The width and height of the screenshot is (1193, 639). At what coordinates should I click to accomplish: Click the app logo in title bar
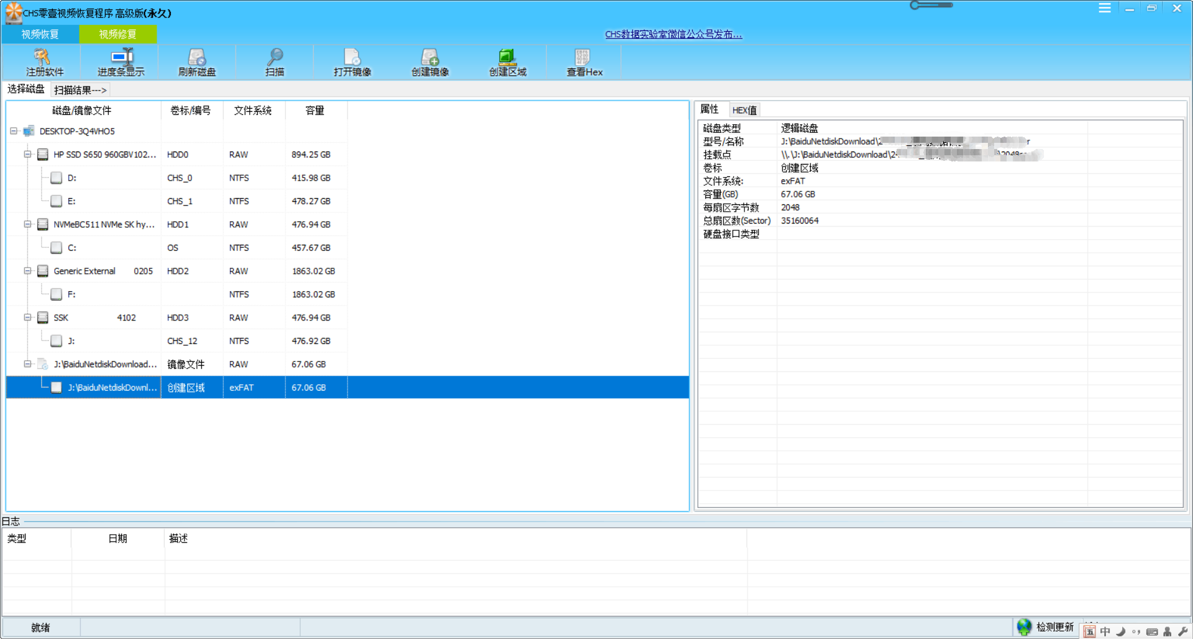click(x=13, y=12)
